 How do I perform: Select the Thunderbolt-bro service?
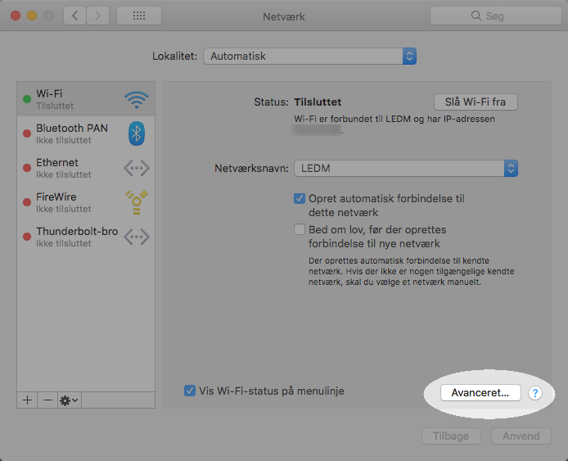pyautogui.click(x=86, y=237)
